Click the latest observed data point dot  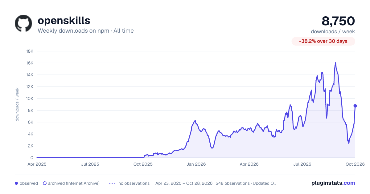click(355, 106)
